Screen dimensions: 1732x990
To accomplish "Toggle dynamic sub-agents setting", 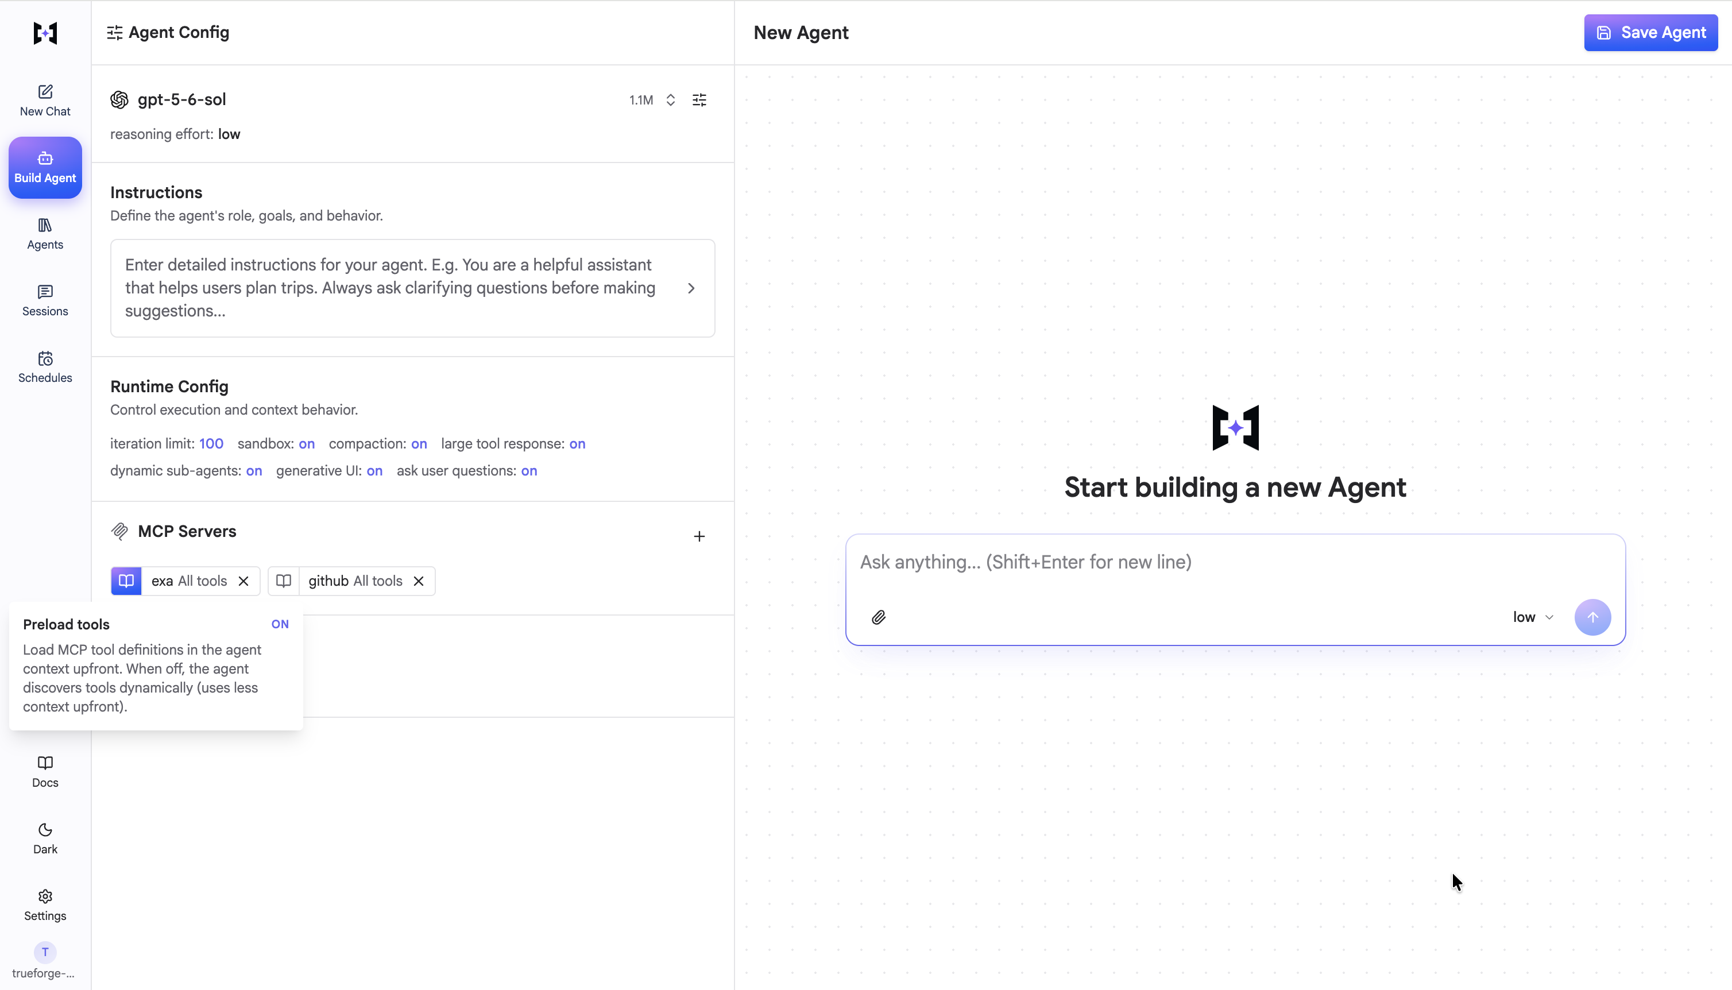I will click(254, 470).
